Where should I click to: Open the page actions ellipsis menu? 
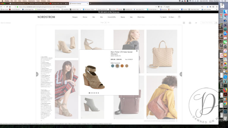(156, 7)
